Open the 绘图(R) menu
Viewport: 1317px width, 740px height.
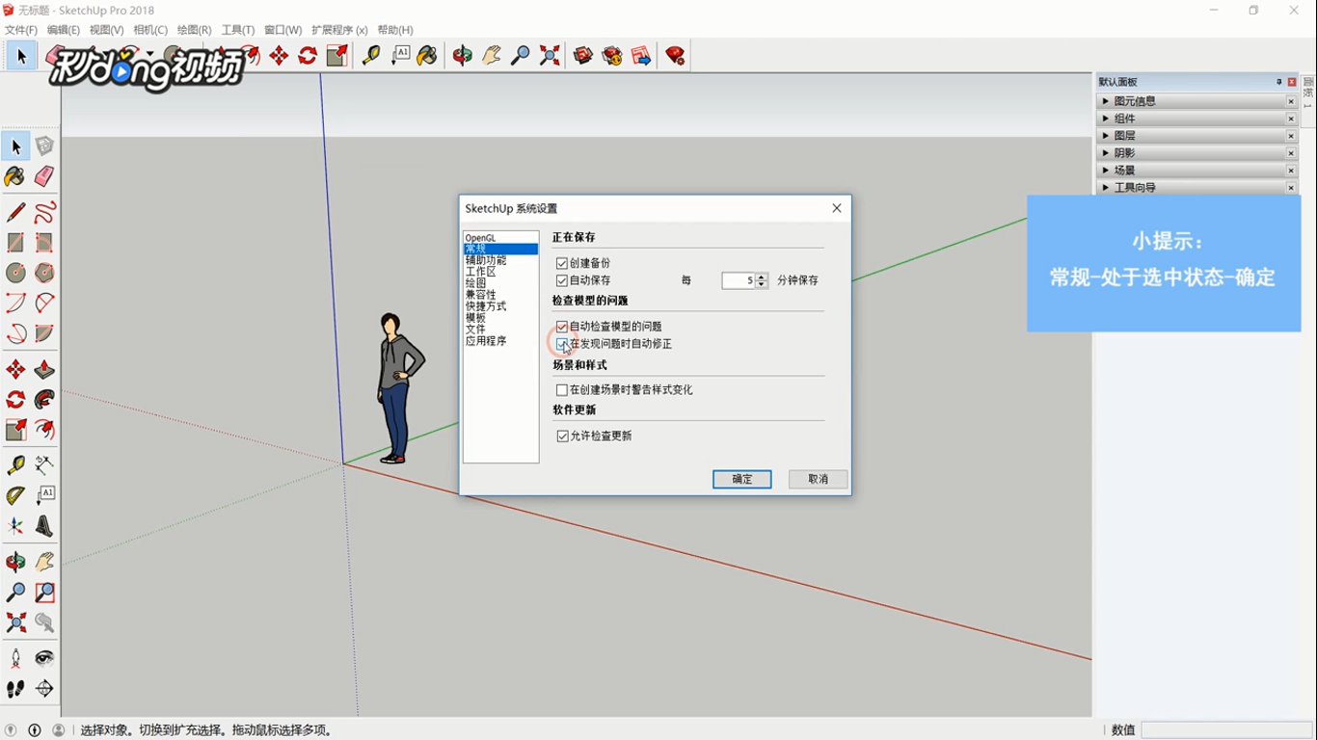(x=194, y=30)
